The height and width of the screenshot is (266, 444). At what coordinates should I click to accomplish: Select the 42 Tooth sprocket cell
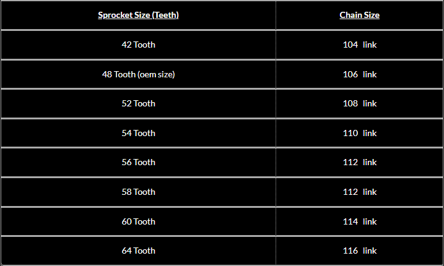pos(138,45)
